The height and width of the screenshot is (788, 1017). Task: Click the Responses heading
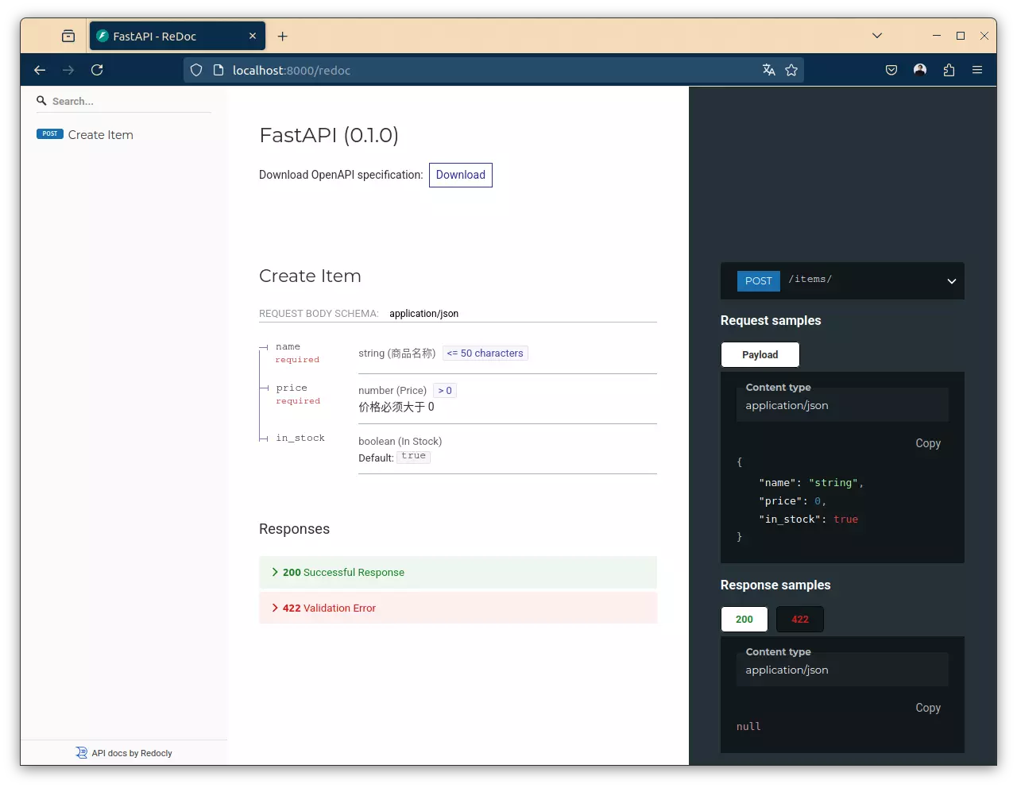click(x=294, y=529)
